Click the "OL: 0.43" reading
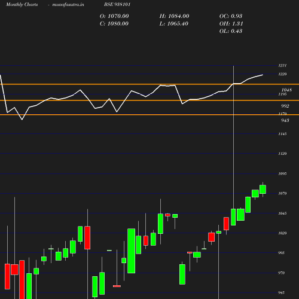The image size is (299, 299). 231,31
